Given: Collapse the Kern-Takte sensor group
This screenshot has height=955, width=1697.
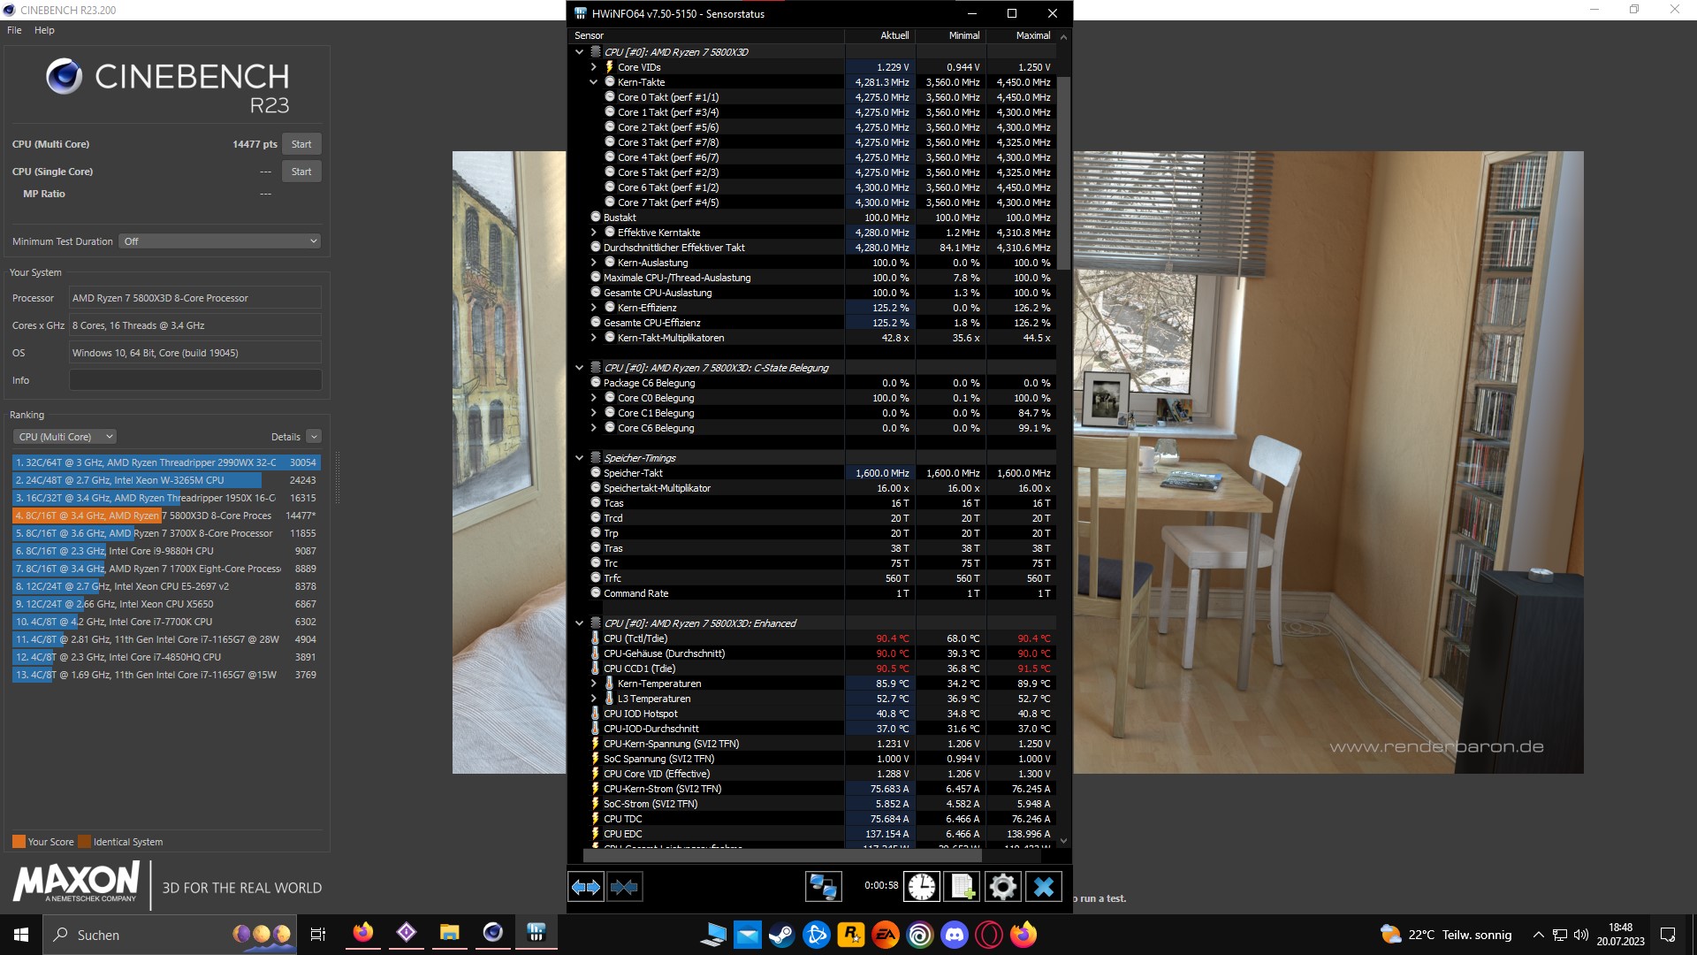Looking at the screenshot, I should [x=595, y=81].
